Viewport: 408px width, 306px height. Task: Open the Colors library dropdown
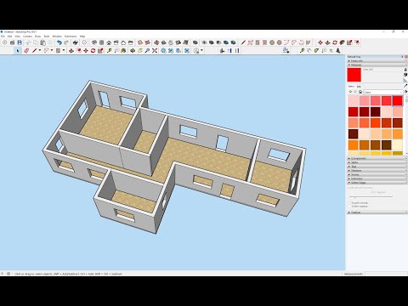coord(382,92)
